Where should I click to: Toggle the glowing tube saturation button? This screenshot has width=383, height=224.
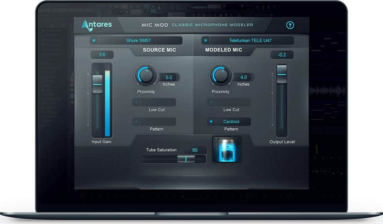(227, 149)
